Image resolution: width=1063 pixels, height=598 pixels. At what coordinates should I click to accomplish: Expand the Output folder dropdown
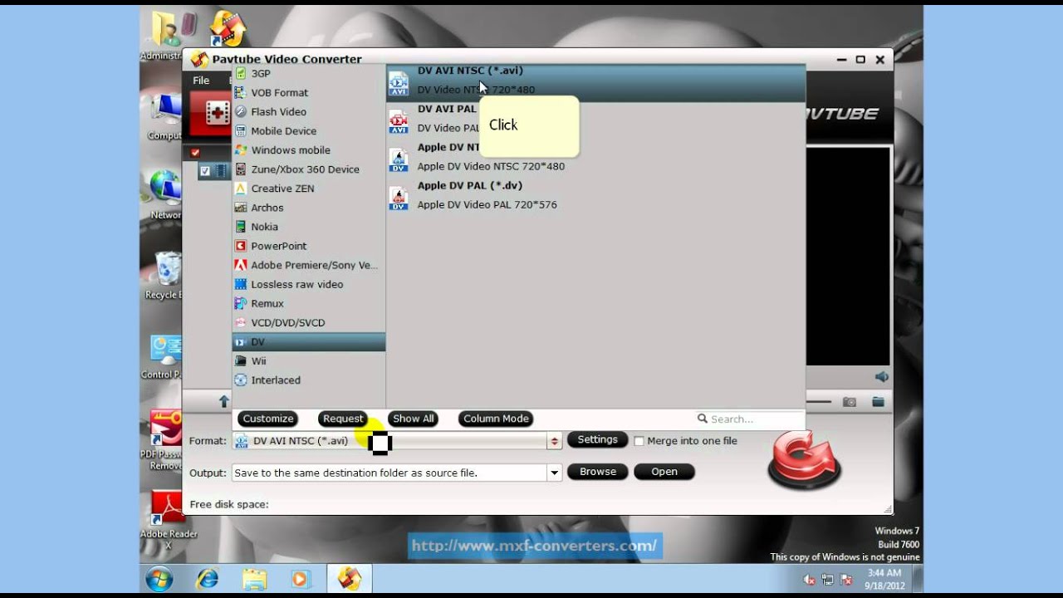554,473
